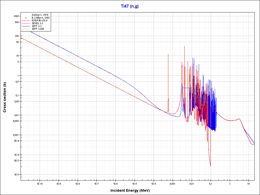Click the Ti47 (n,g) chart title
The width and height of the screenshot is (260, 195).
[130, 6]
